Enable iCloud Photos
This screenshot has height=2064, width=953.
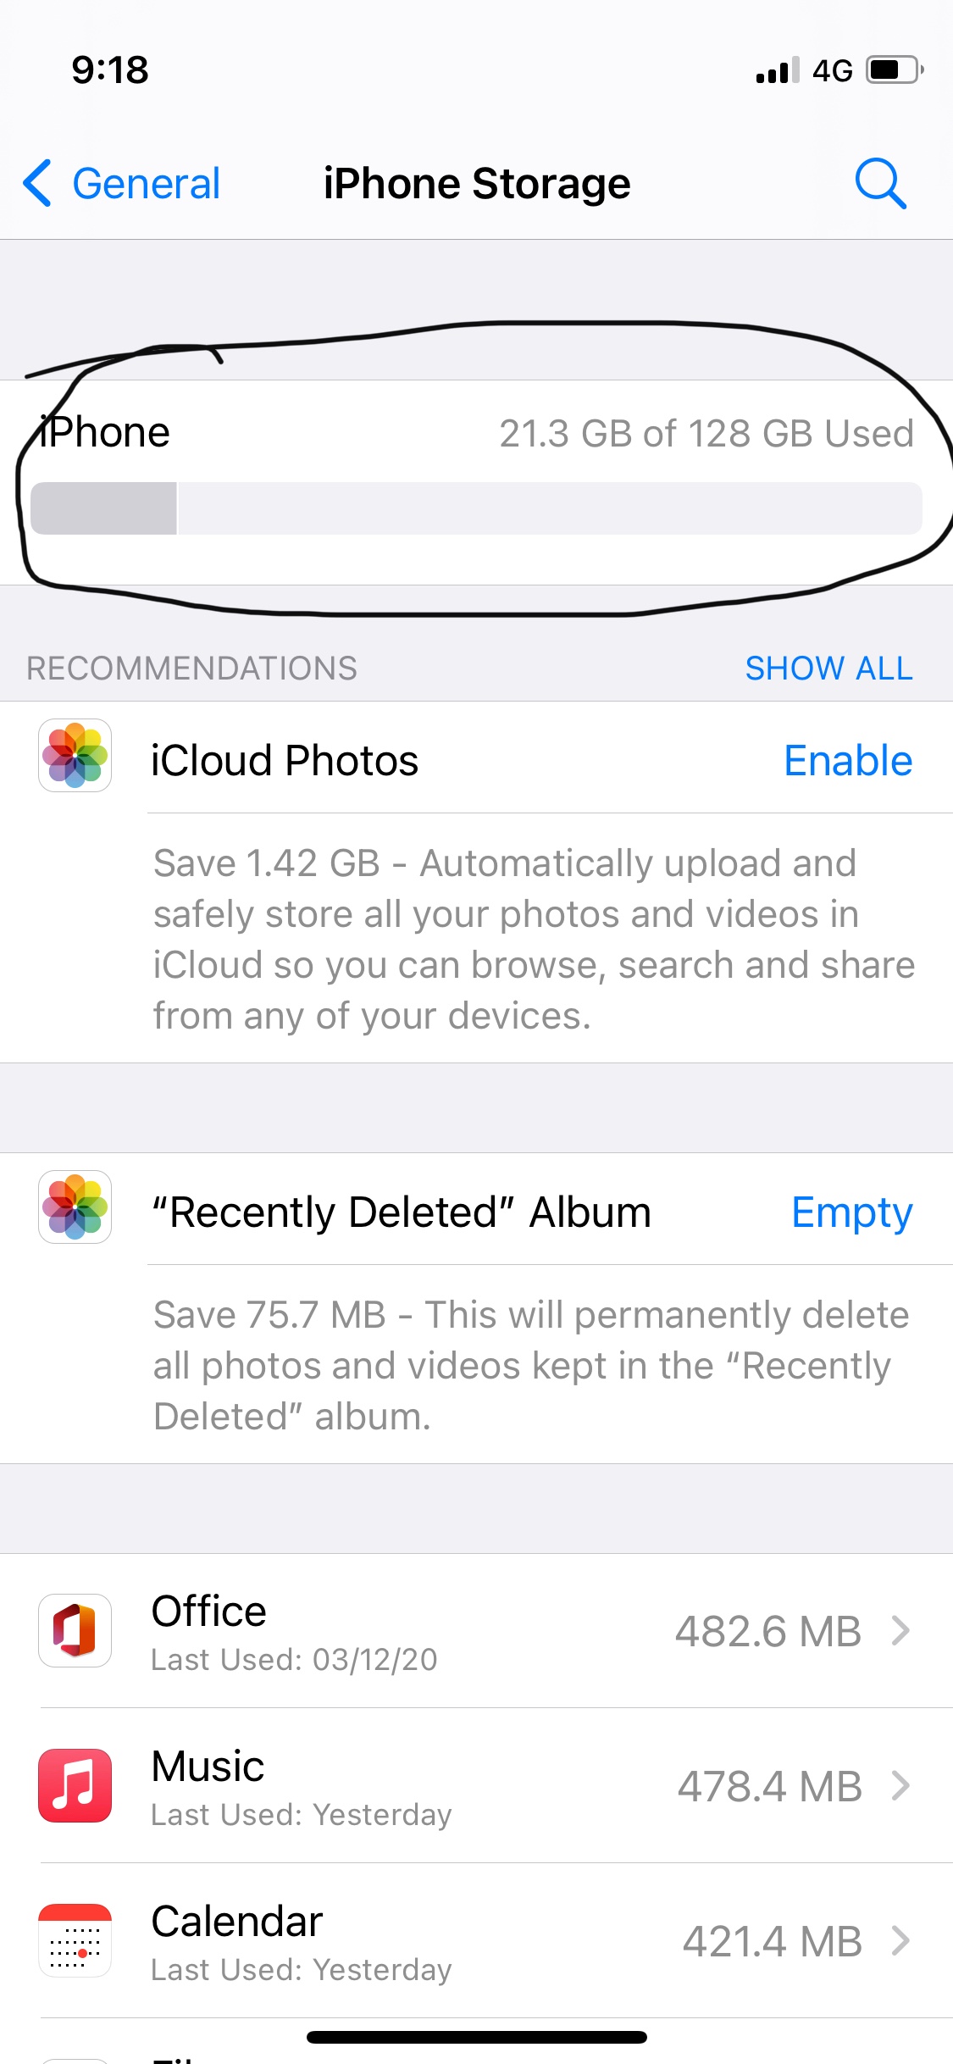pos(848,760)
